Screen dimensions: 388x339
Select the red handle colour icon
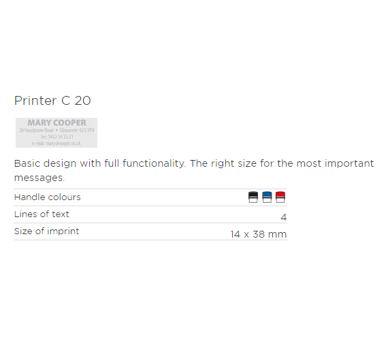[x=280, y=197]
